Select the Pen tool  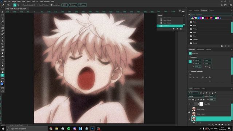pos(3,60)
